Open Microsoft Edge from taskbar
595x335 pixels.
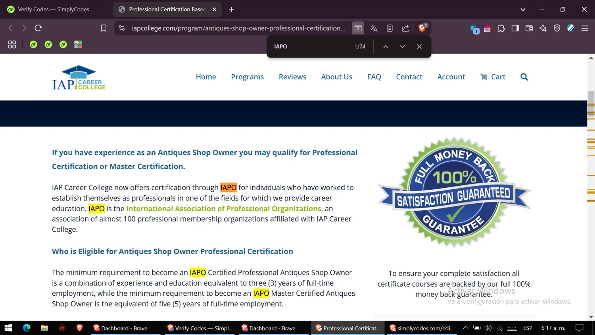[x=27, y=328]
